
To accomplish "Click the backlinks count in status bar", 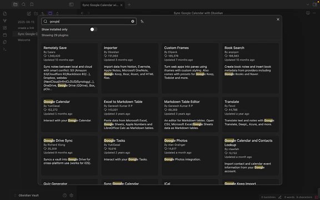I will click(268, 197).
